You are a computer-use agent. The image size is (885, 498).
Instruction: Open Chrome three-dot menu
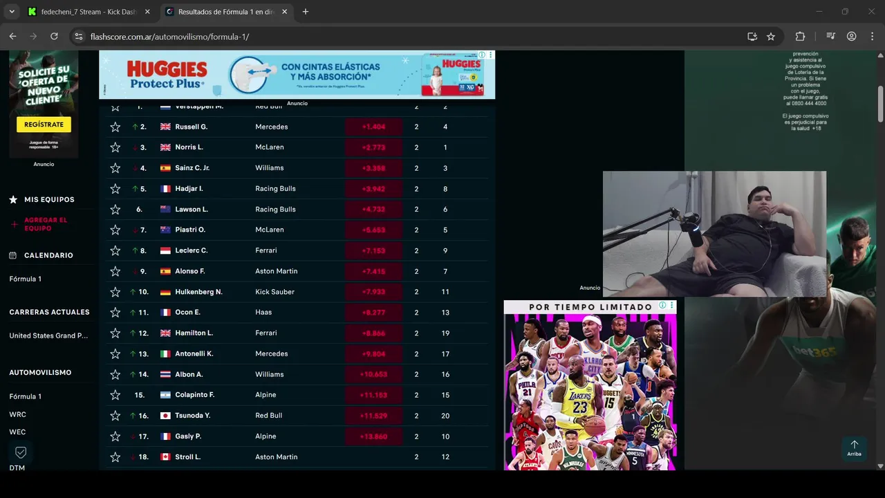pos(871,37)
